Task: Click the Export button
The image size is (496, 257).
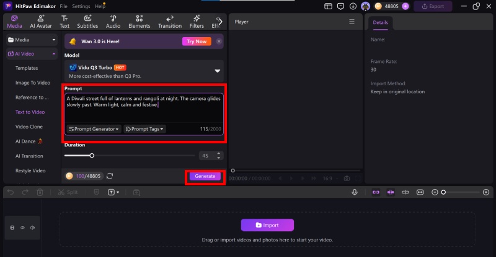Action: pyautogui.click(x=433, y=6)
